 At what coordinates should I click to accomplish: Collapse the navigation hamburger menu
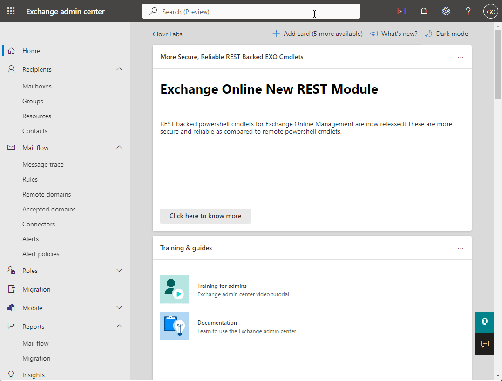[11, 32]
